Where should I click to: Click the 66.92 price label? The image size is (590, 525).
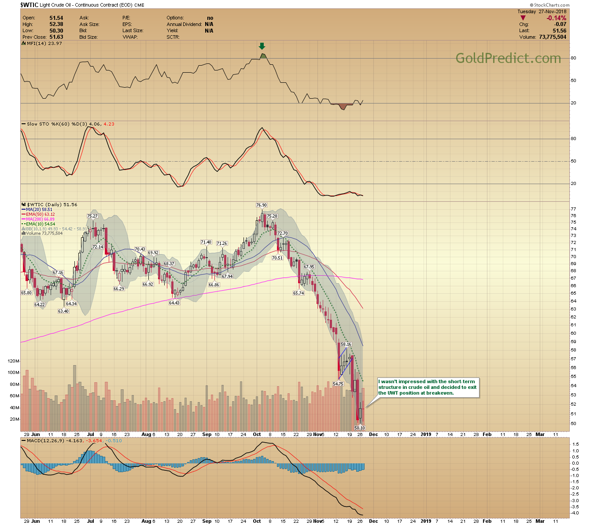click(148, 285)
